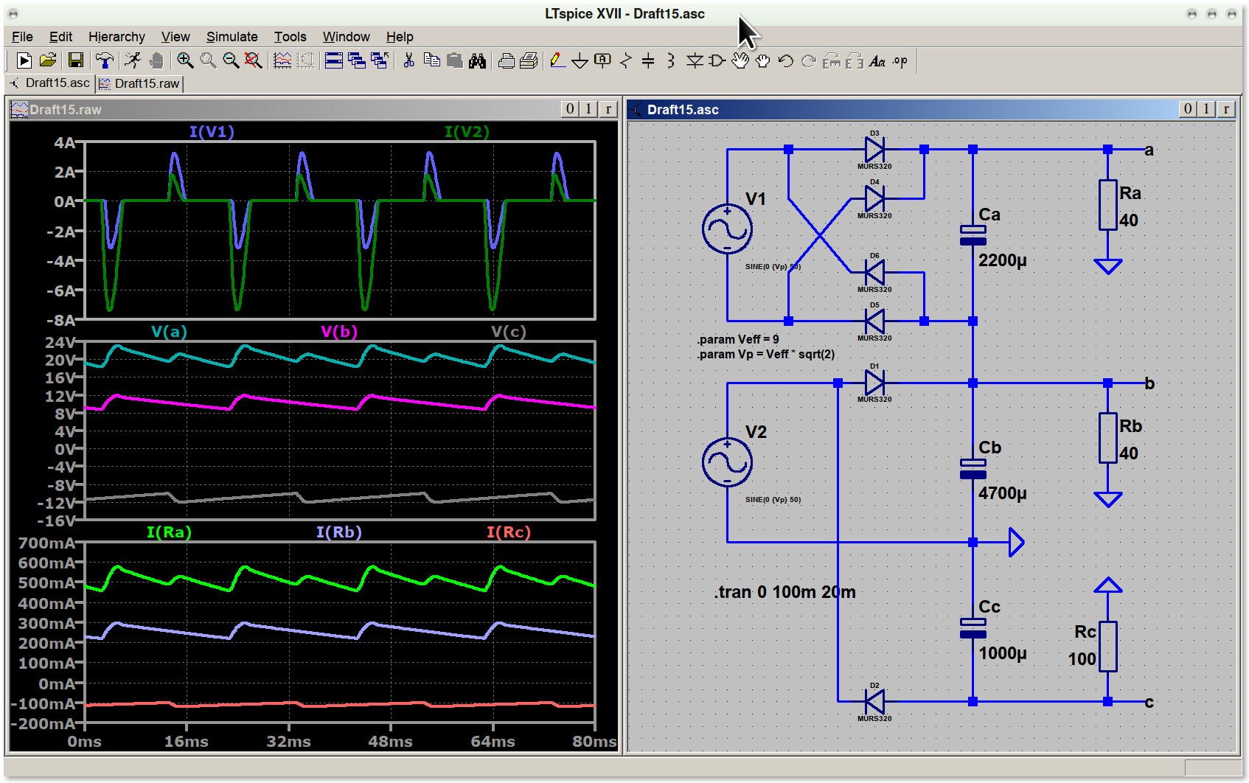Select the Place Ground tool
The image size is (1249, 783).
[580, 60]
